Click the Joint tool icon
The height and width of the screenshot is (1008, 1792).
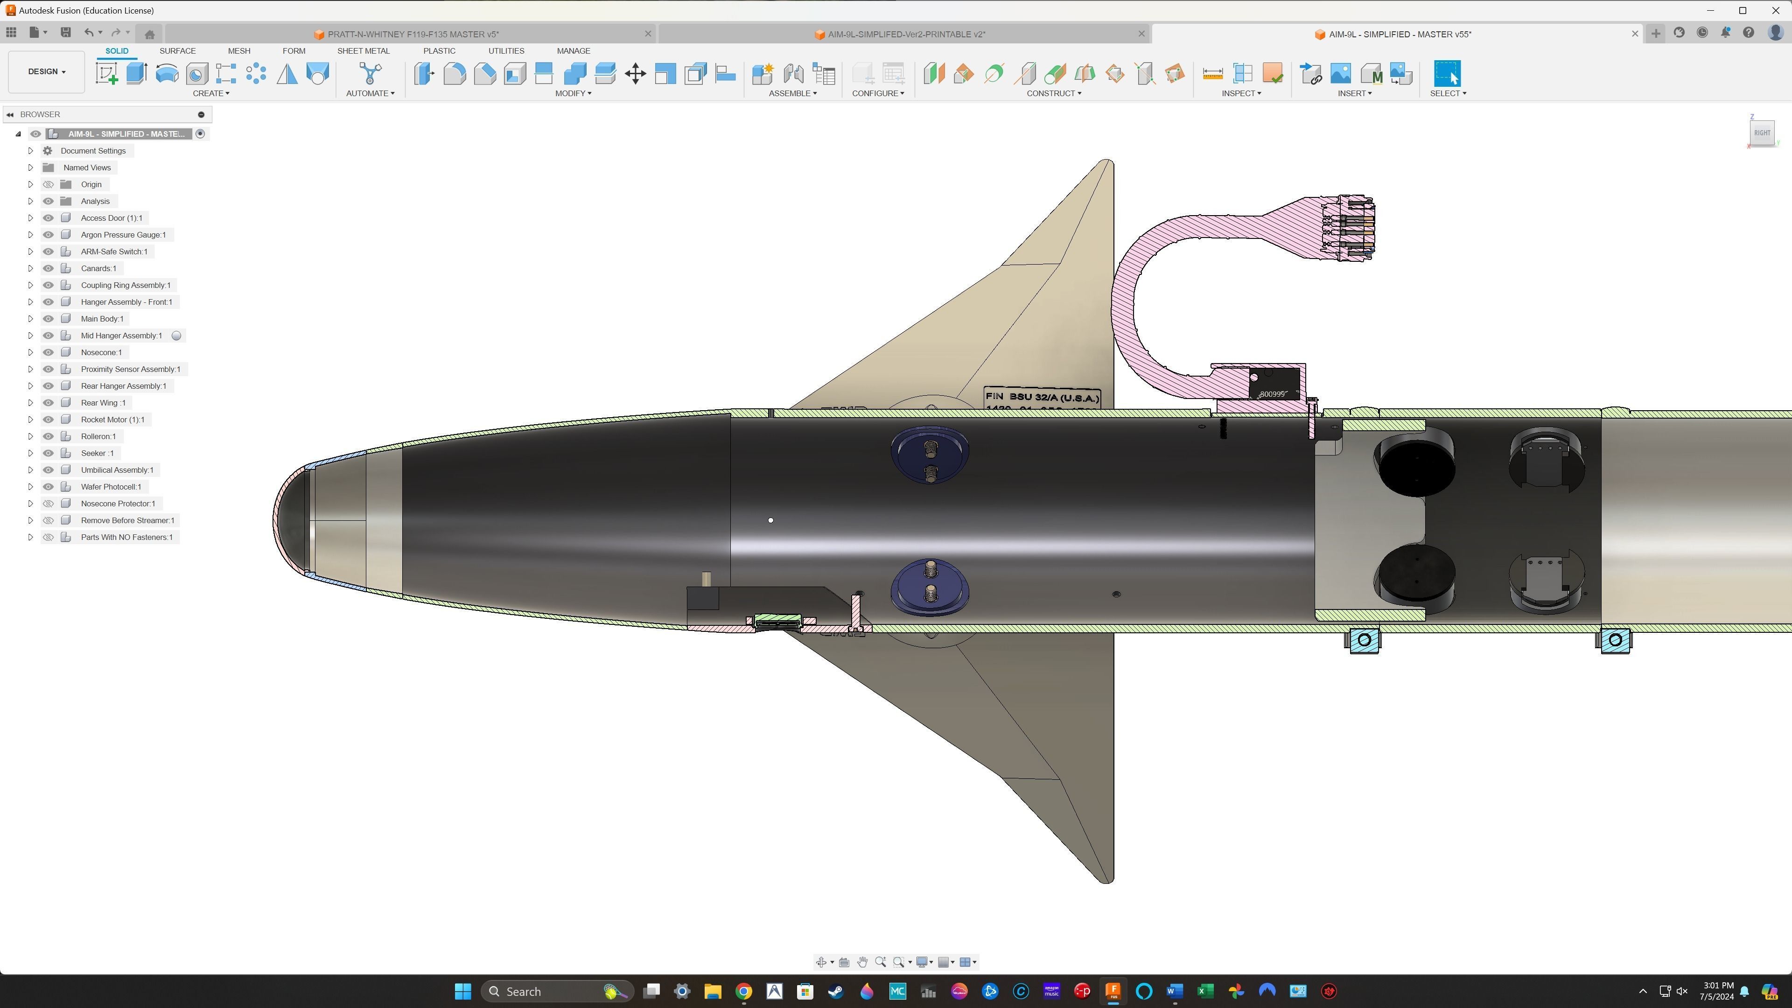[x=793, y=73]
